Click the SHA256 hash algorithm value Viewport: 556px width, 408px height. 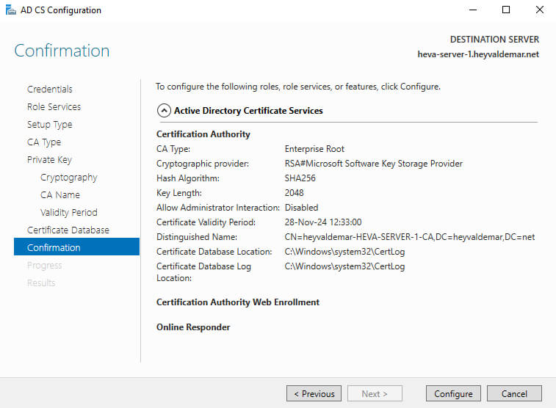coord(300,178)
